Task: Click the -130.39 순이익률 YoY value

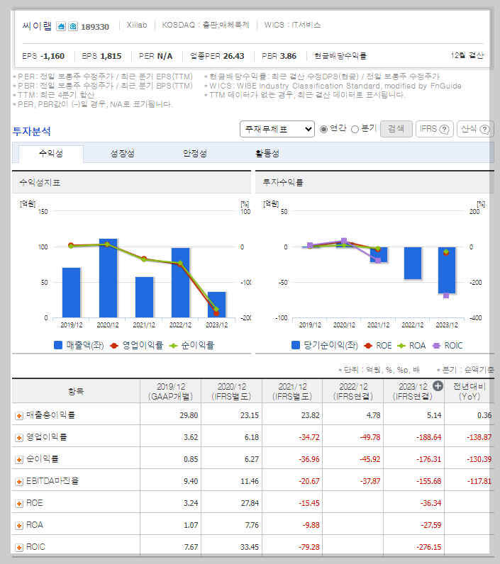Action: coord(479,459)
